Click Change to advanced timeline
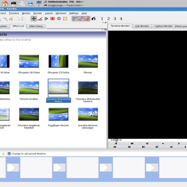This screenshot has height=187, width=187. pyautogui.click(x=29, y=154)
